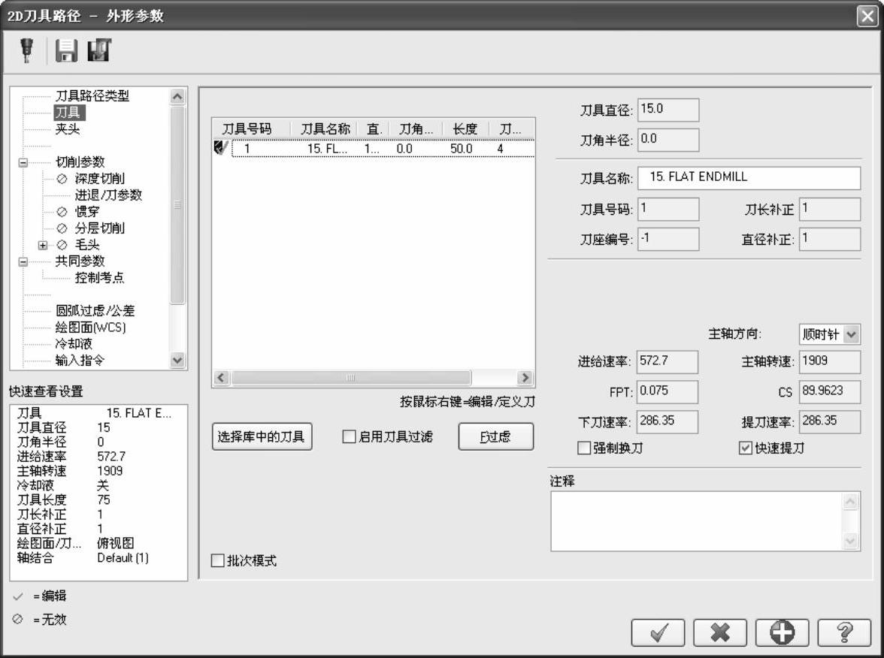The image size is (884, 658).
Task: Click the plus apply button
Action: tap(782, 632)
